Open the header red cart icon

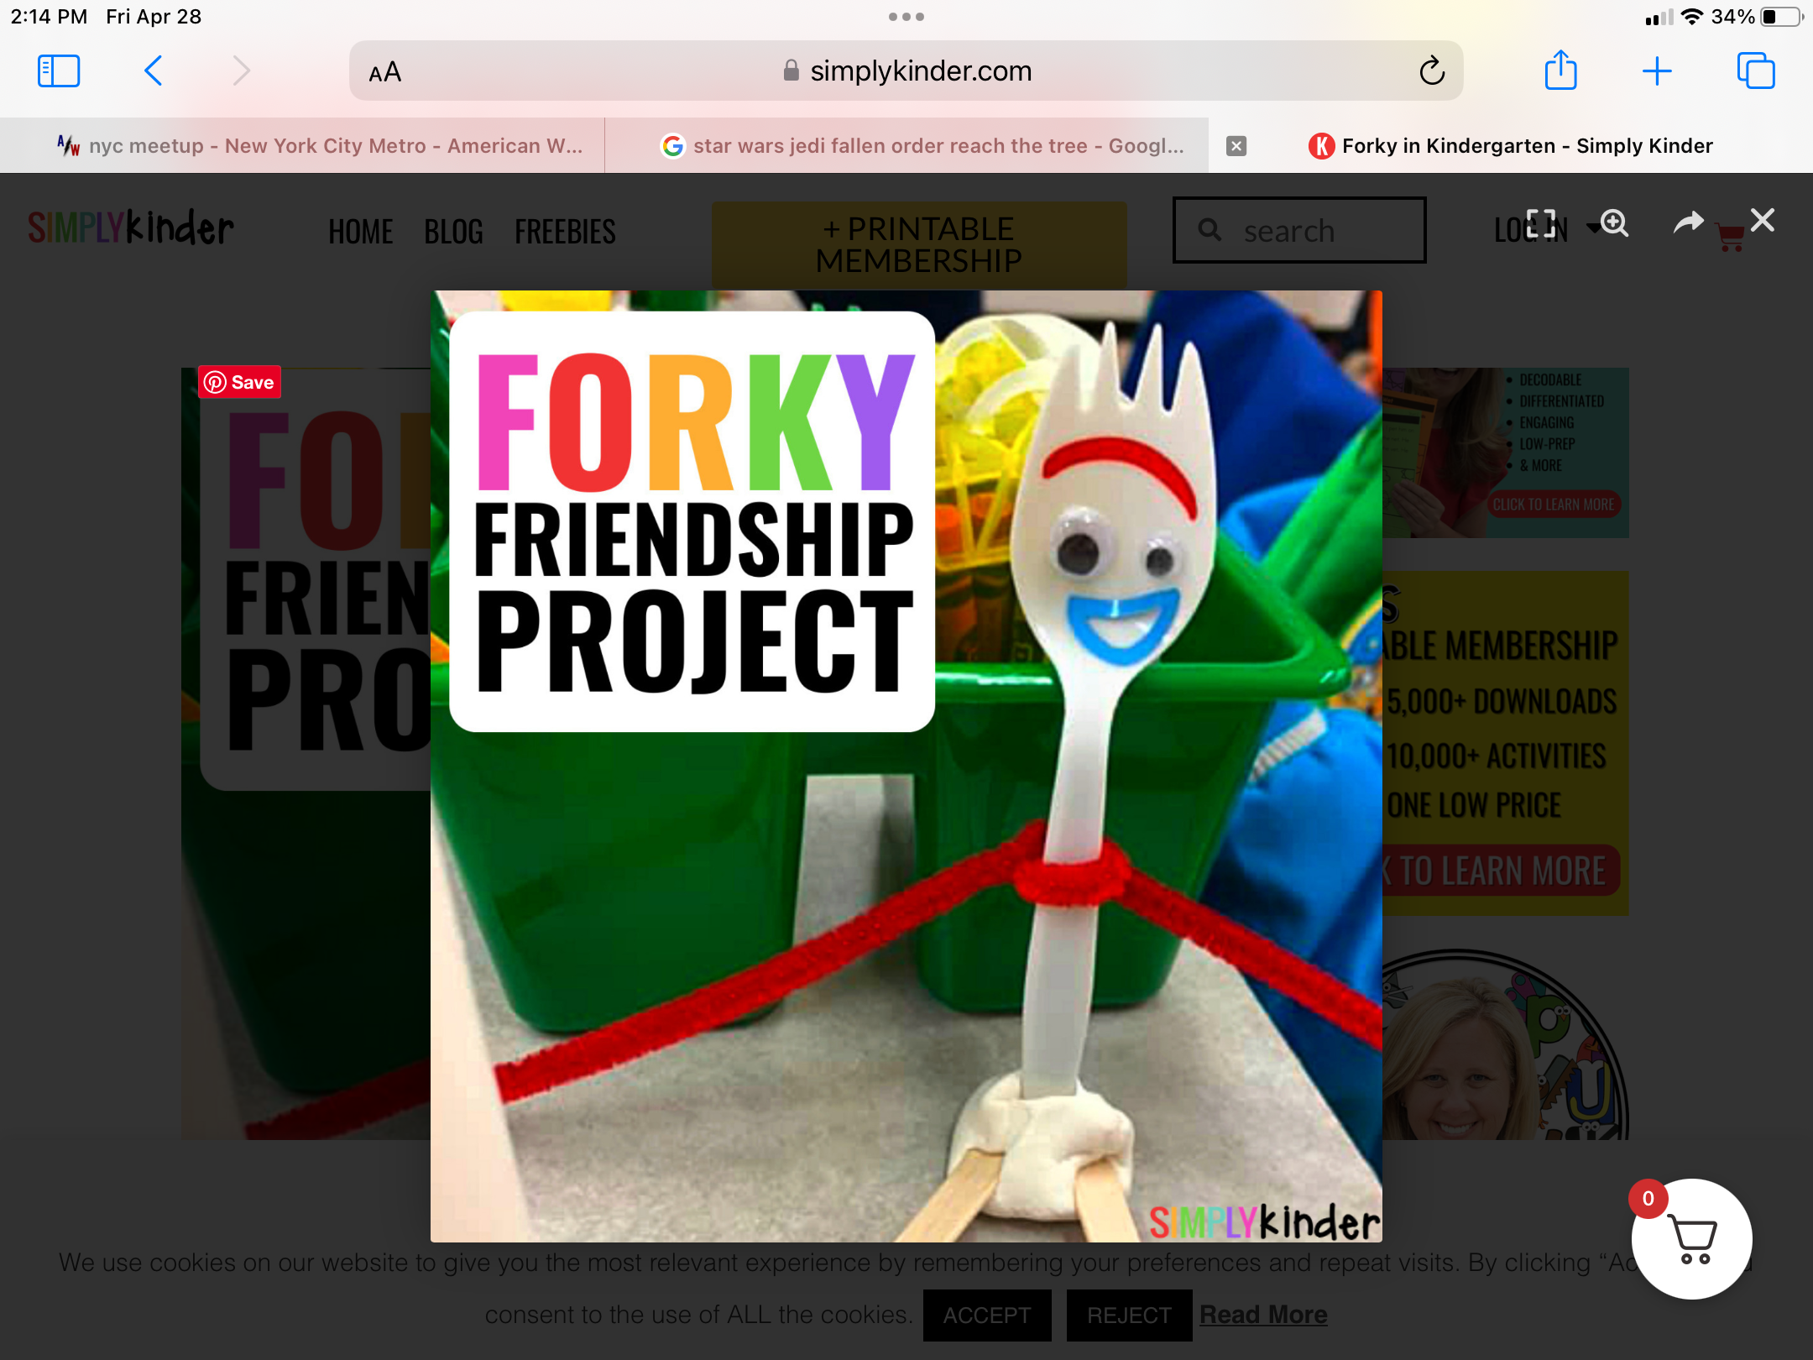pos(1731,238)
